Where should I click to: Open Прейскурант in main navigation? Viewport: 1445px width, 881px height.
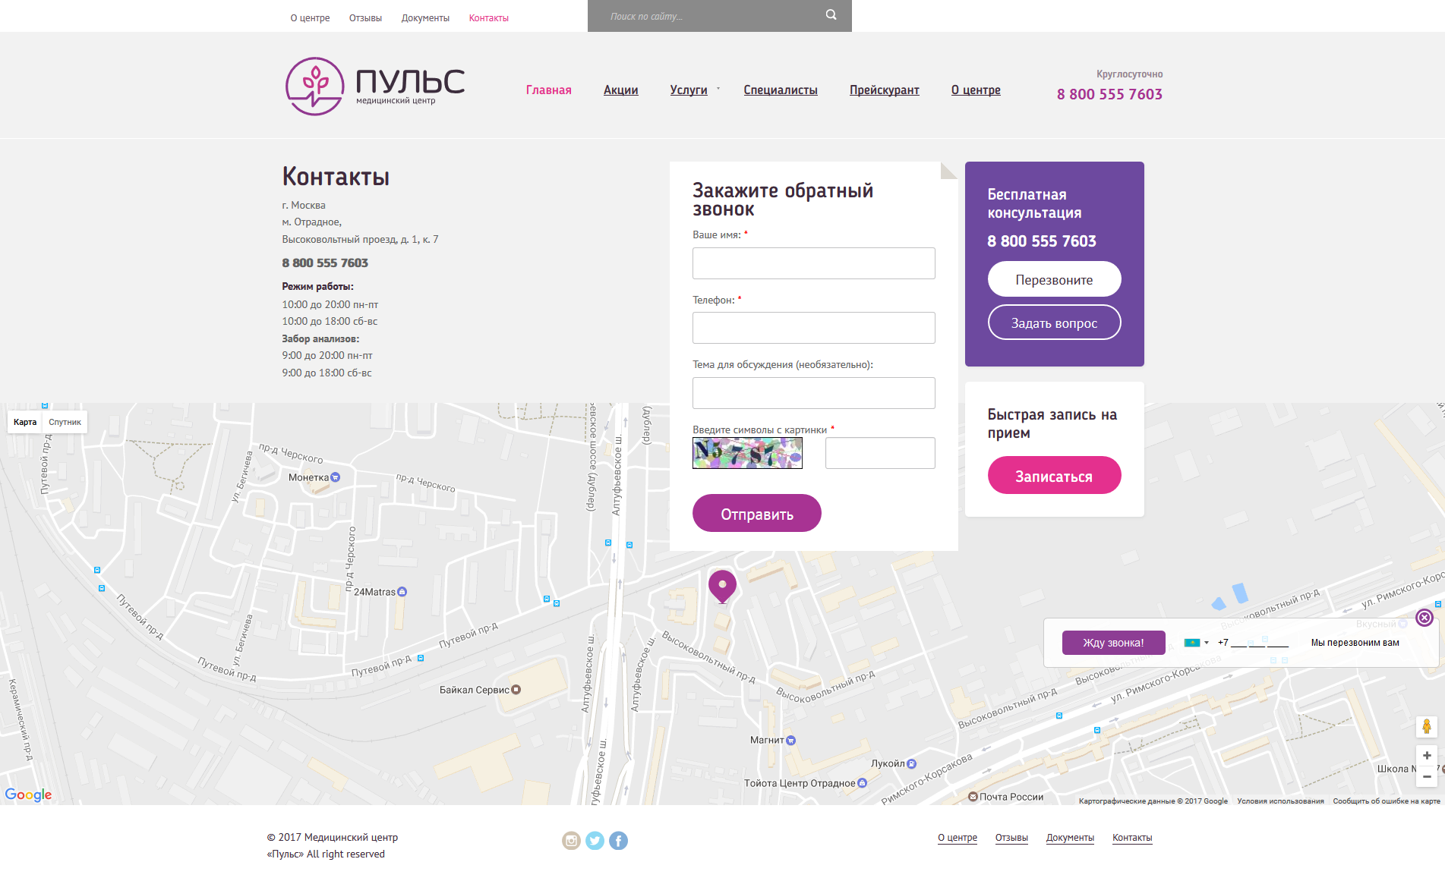[885, 90]
